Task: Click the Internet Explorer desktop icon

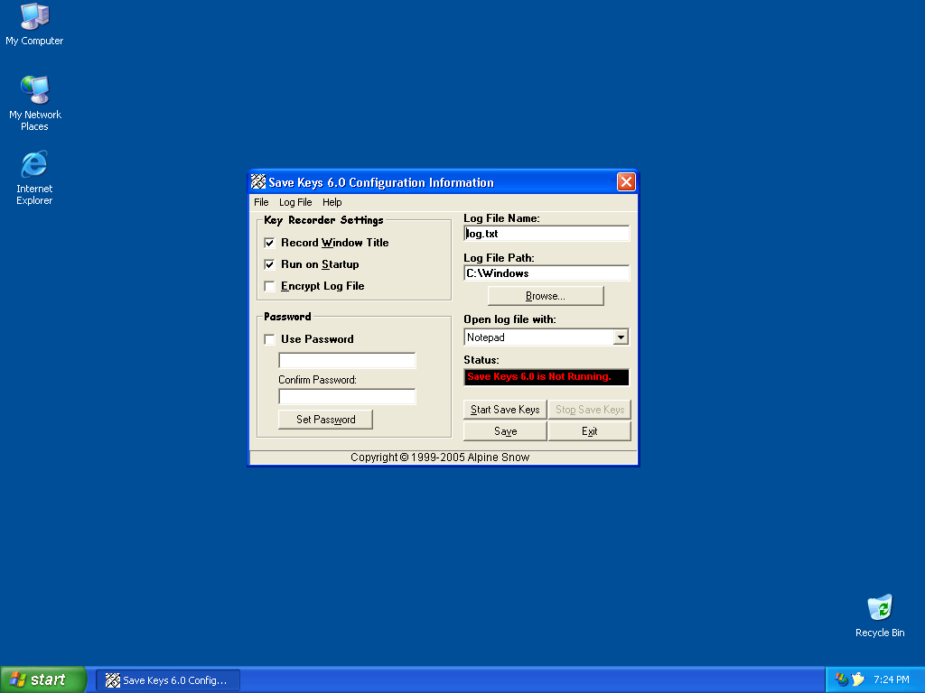Action: (x=34, y=165)
